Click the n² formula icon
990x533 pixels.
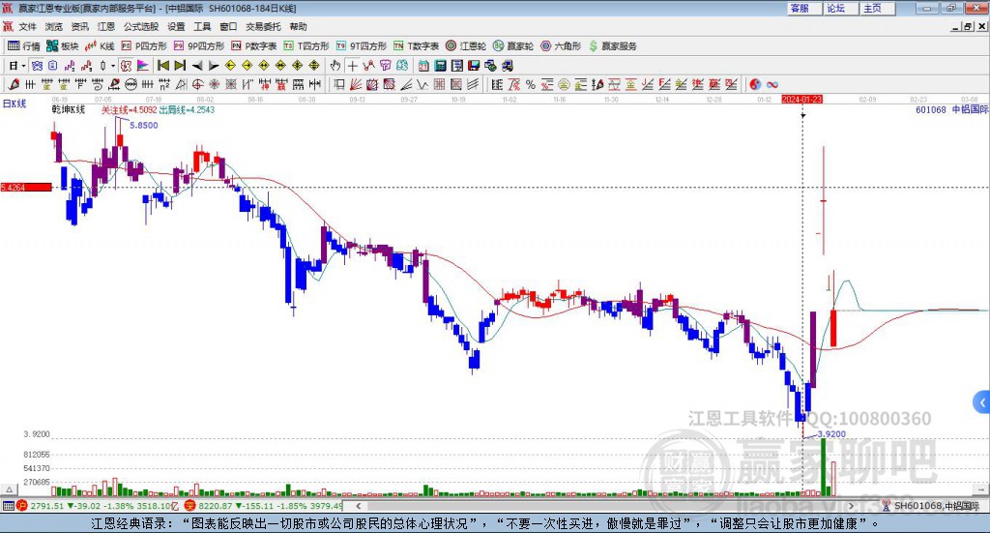[164, 84]
